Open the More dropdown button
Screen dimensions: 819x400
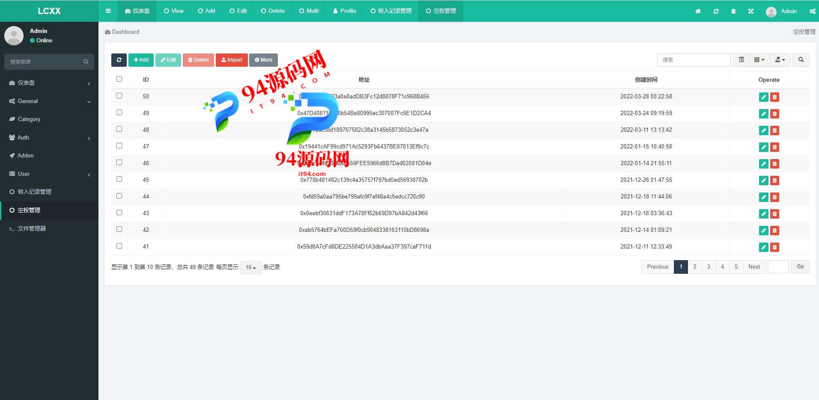(x=263, y=60)
